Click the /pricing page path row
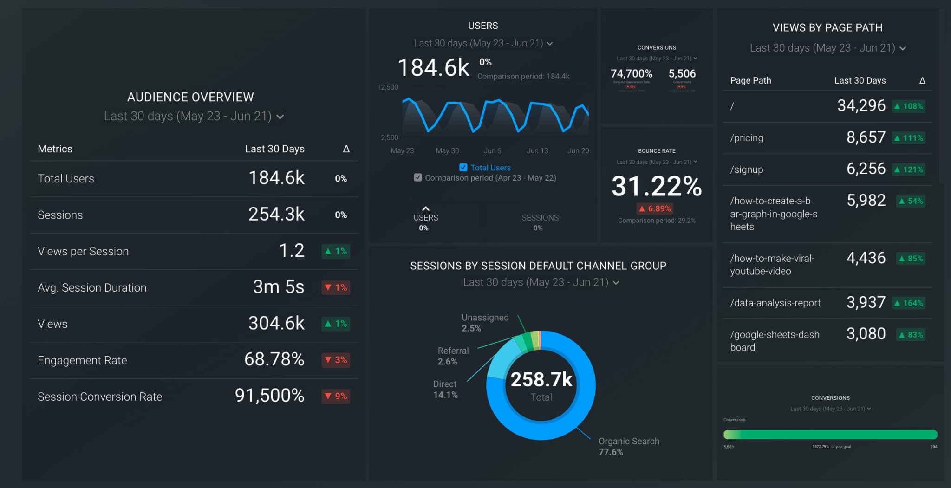Screen dimensions: 951x488 click(x=747, y=138)
